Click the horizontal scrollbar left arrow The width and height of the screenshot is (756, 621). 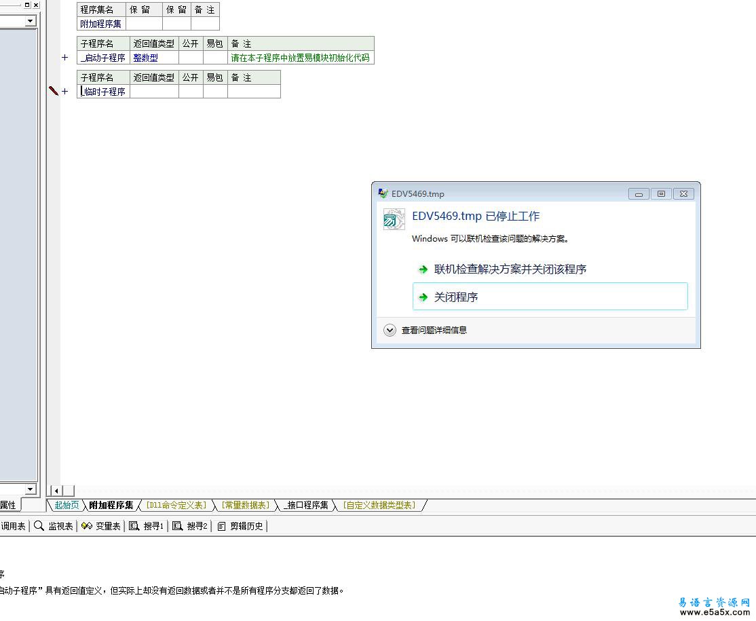coord(56,491)
